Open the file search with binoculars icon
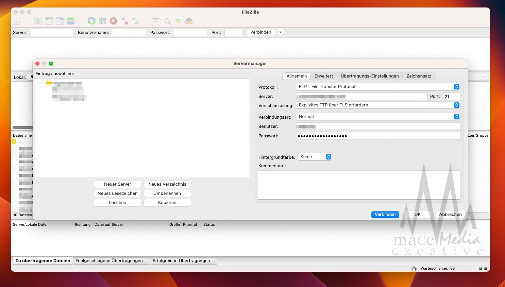The height and width of the screenshot is (287, 505). point(189,21)
